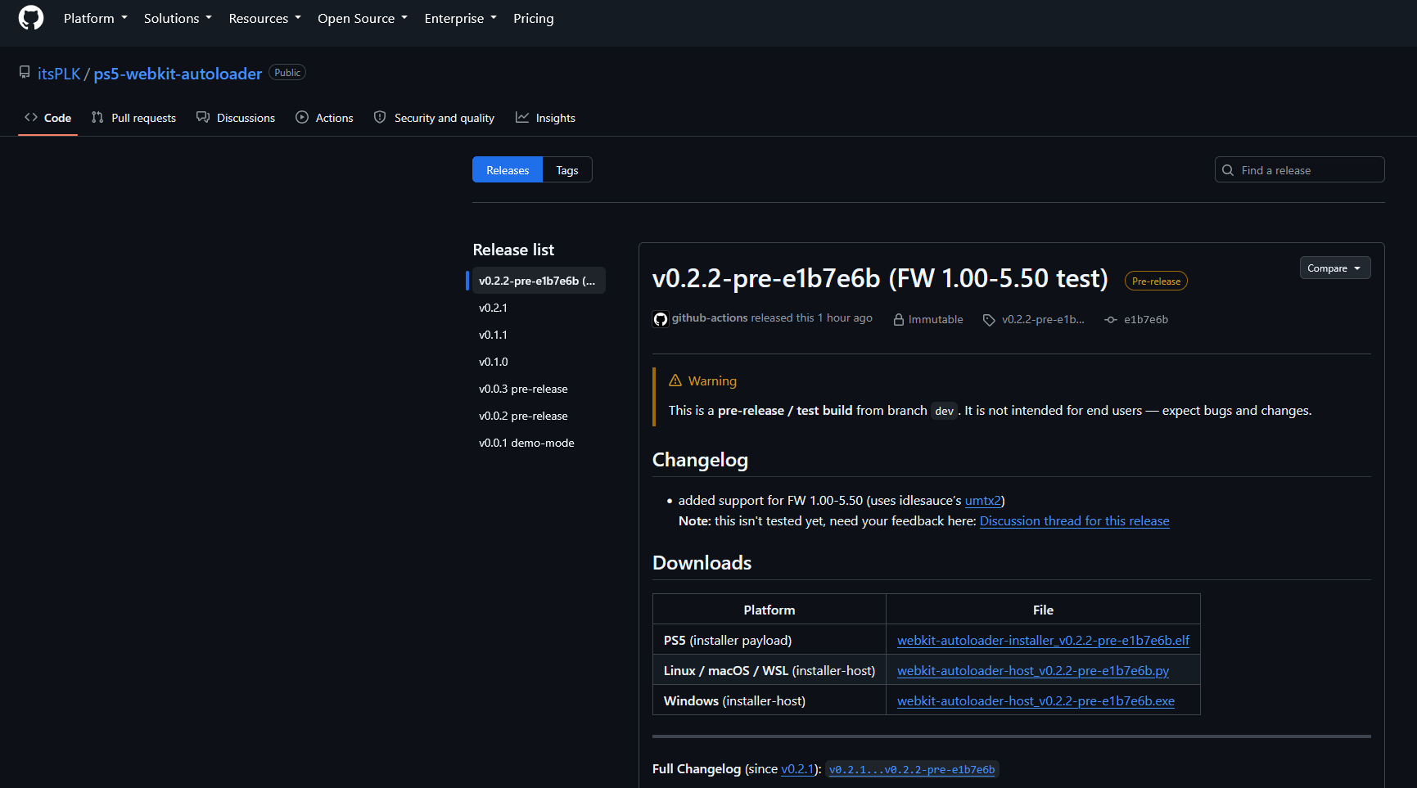Open the Insights tab

pyautogui.click(x=546, y=118)
